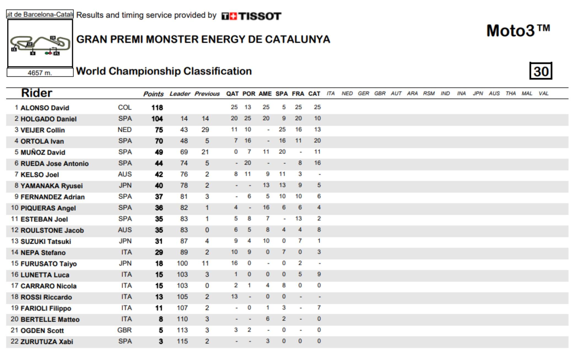Select the Leader column header
Image resolution: width=573 pixels, height=358 pixels.
pos(180,94)
